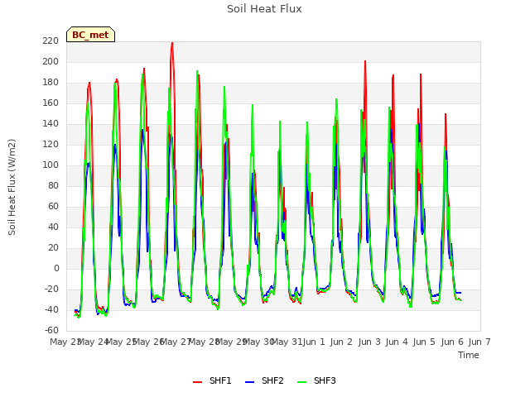
Task: Click the Jun 2 x-axis tick label
Action: coord(341,342)
